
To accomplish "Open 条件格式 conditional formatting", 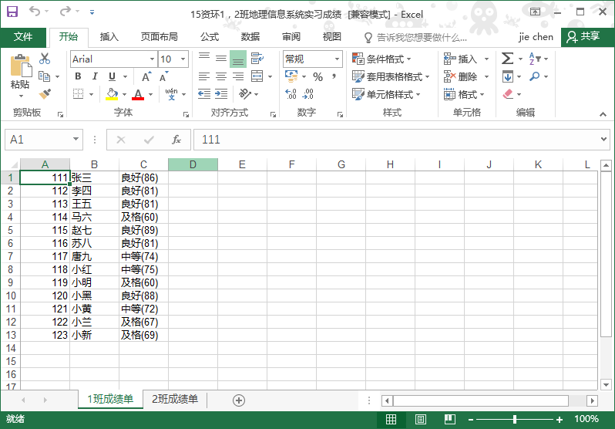I will coord(381,59).
